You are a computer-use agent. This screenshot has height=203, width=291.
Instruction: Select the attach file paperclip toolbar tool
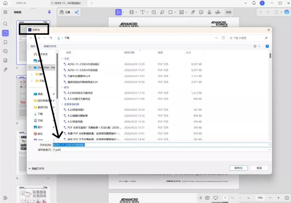[x=193, y=12]
